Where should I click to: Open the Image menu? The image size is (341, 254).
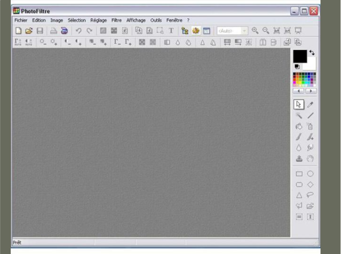coord(57,20)
